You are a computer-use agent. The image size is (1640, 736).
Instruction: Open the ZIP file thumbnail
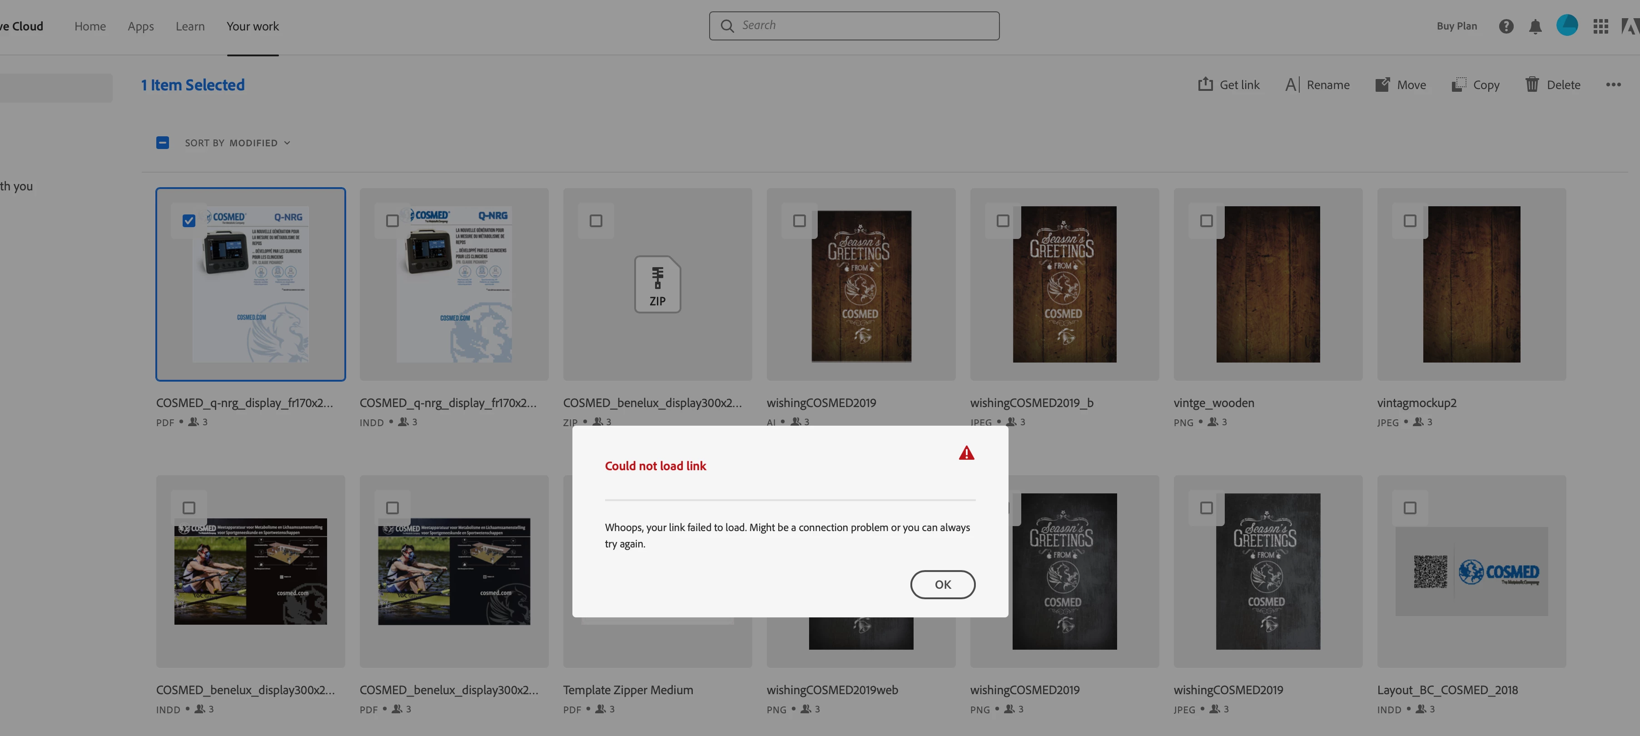(x=657, y=284)
